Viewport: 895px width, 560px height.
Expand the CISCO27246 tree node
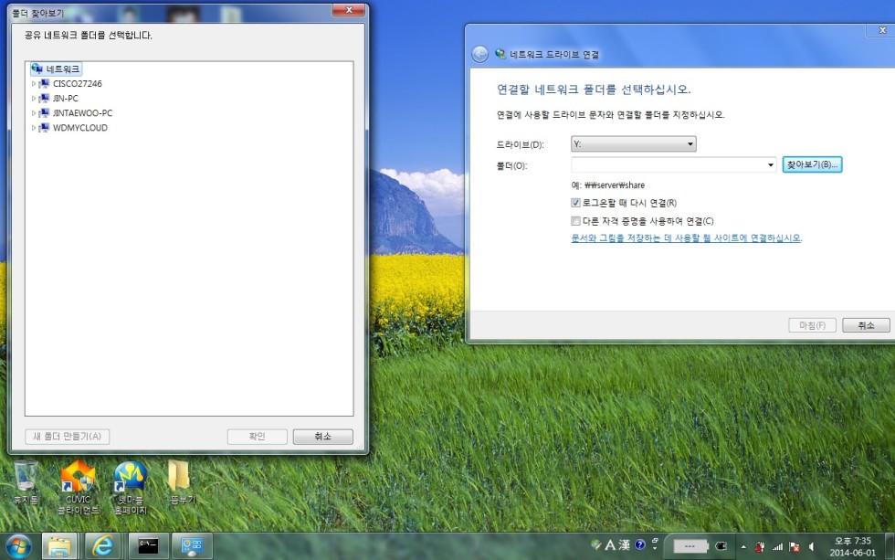click(x=34, y=84)
